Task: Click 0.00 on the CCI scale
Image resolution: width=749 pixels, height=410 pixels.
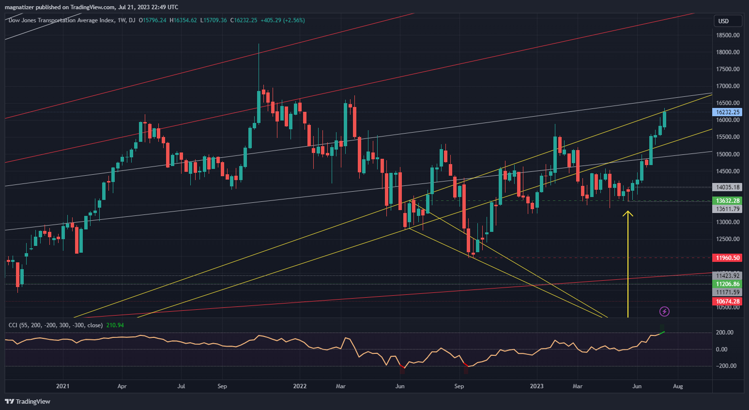Action: point(721,349)
